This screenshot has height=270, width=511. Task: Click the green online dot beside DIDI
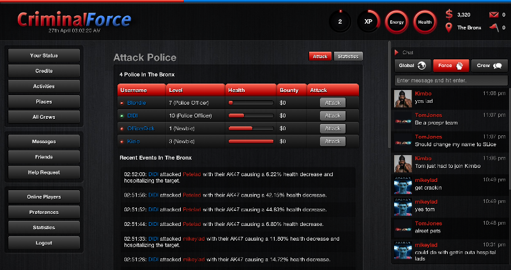[122, 116]
